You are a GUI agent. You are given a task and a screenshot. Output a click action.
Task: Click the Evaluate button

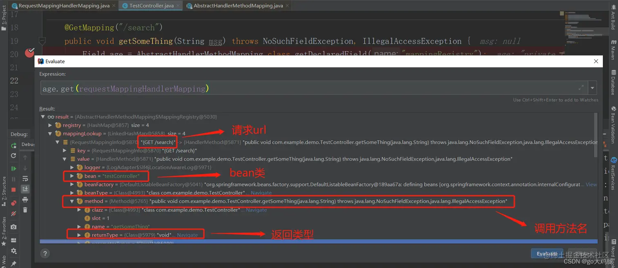click(547, 254)
